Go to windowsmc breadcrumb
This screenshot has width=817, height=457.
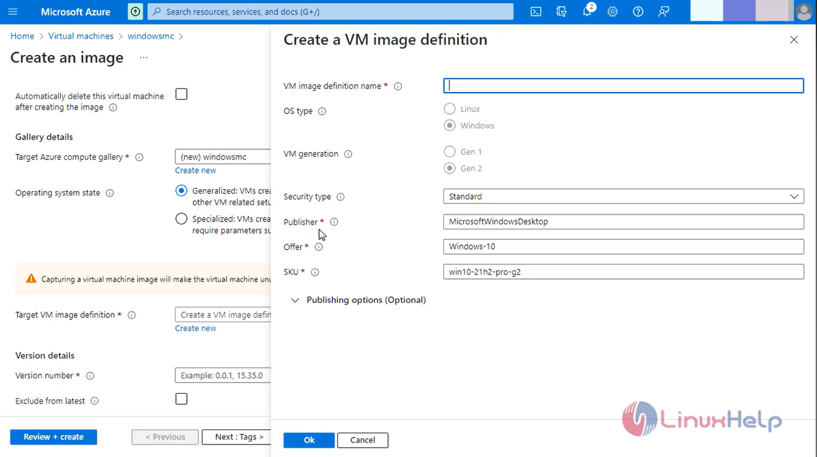click(x=151, y=36)
